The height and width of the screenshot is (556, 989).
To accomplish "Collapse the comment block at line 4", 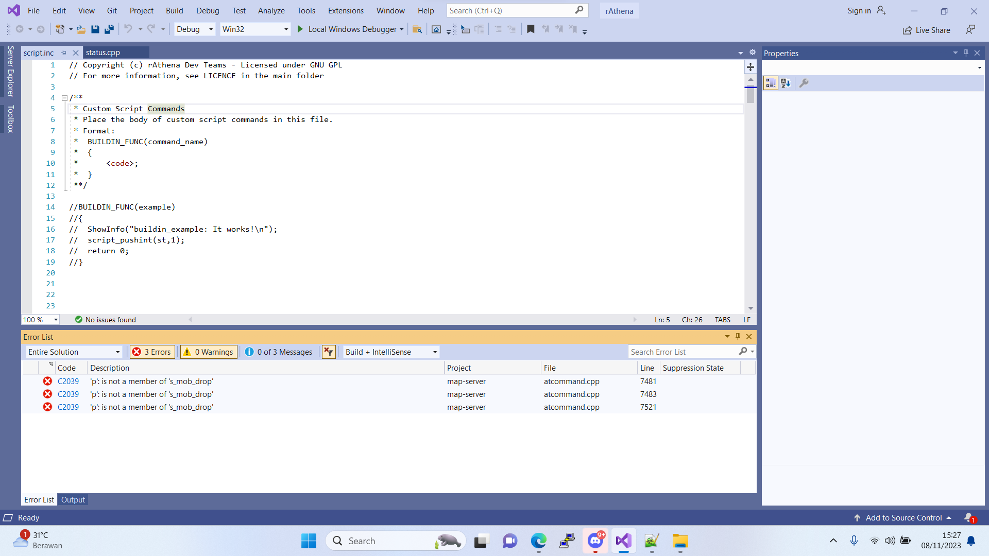I will [64, 98].
